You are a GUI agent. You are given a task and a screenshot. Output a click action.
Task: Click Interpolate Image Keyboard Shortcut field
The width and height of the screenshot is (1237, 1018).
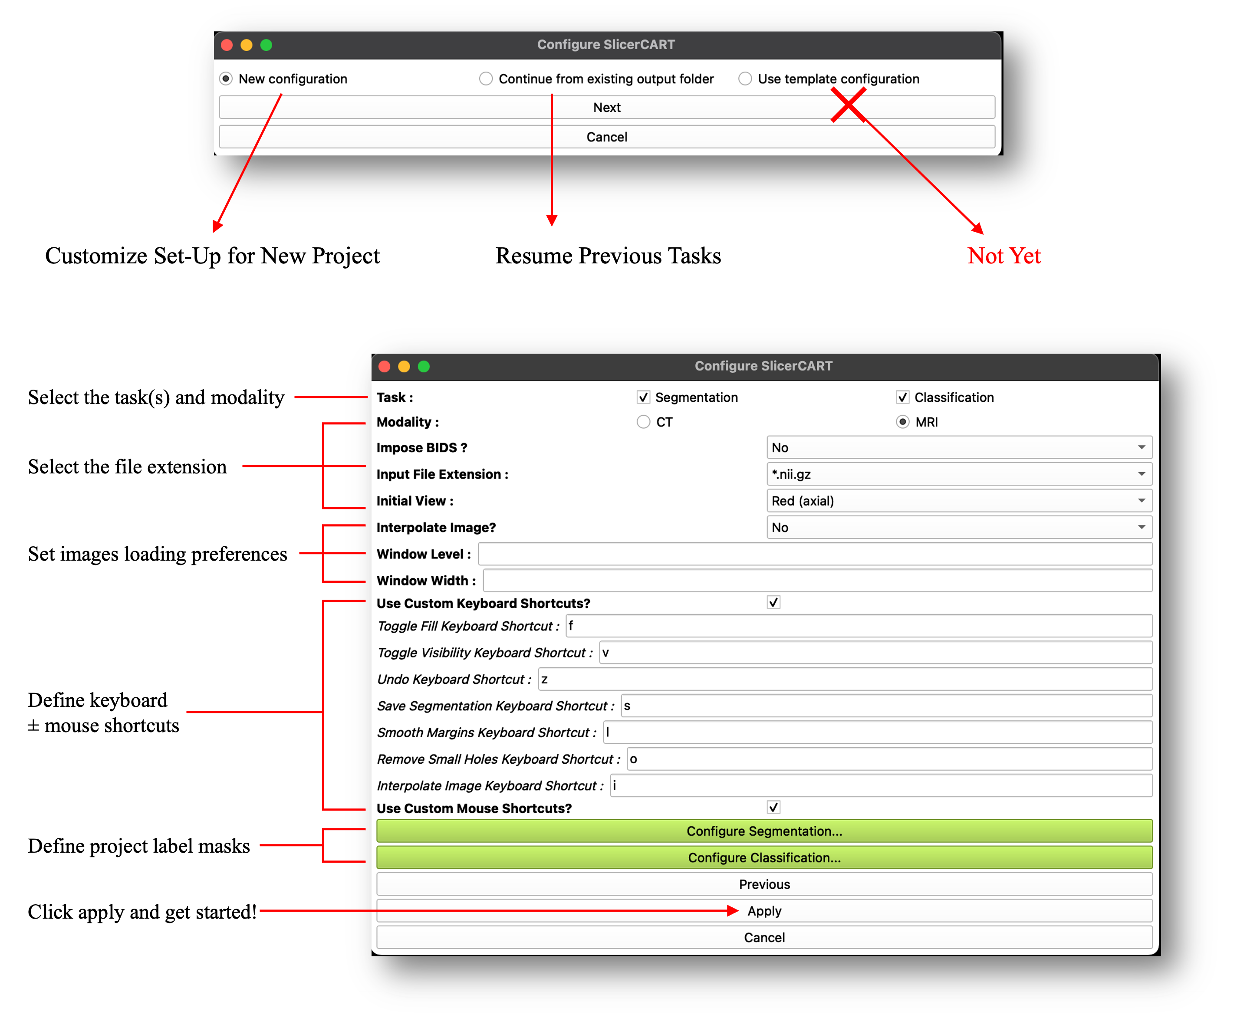click(x=881, y=785)
